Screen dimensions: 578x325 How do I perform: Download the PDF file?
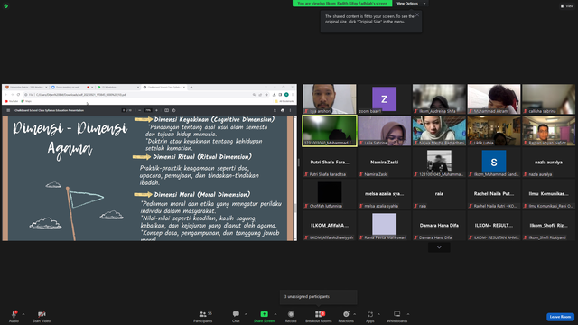(x=275, y=110)
